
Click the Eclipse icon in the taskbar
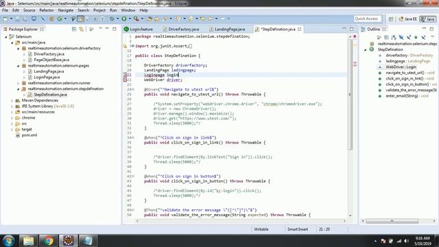pyautogui.click(x=68, y=241)
